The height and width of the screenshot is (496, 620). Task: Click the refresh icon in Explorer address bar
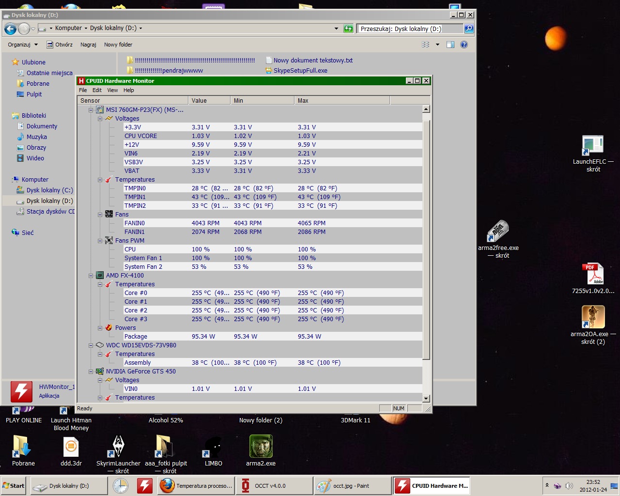(x=348, y=29)
